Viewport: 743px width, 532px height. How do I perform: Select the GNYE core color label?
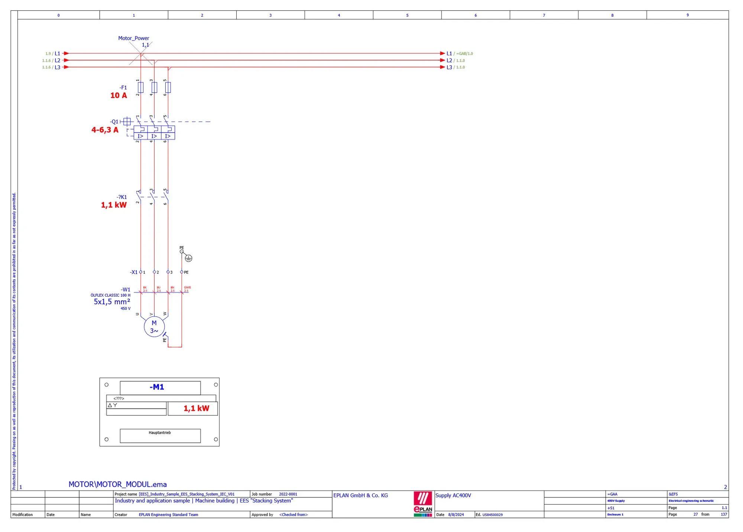pyautogui.click(x=187, y=288)
